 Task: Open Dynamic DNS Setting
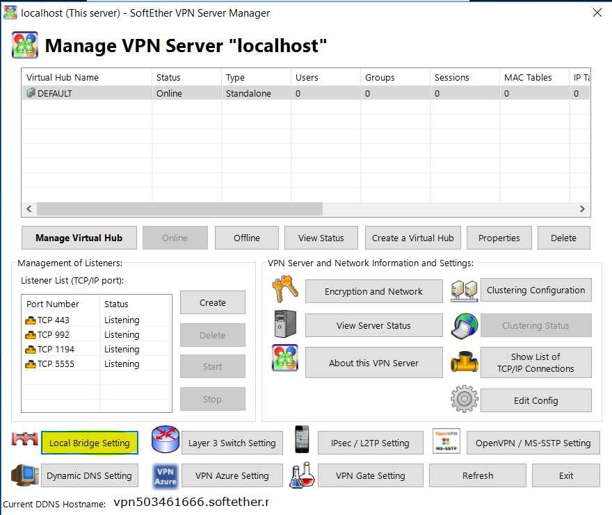pos(90,475)
